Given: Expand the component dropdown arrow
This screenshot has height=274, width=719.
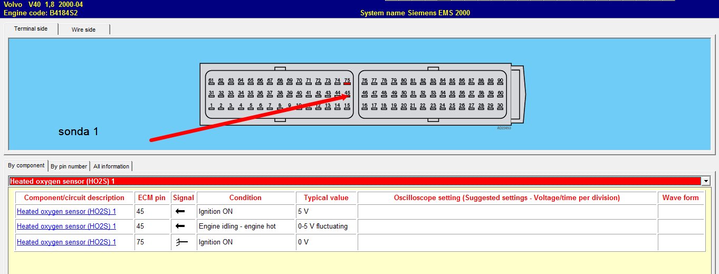Looking at the screenshot, I should (705, 181).
